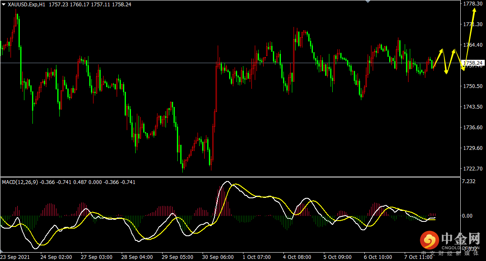The image size is (486, 261).
Task: Select the XAUUSD.Exp,H1 chart title text
Action: (27, 4)
